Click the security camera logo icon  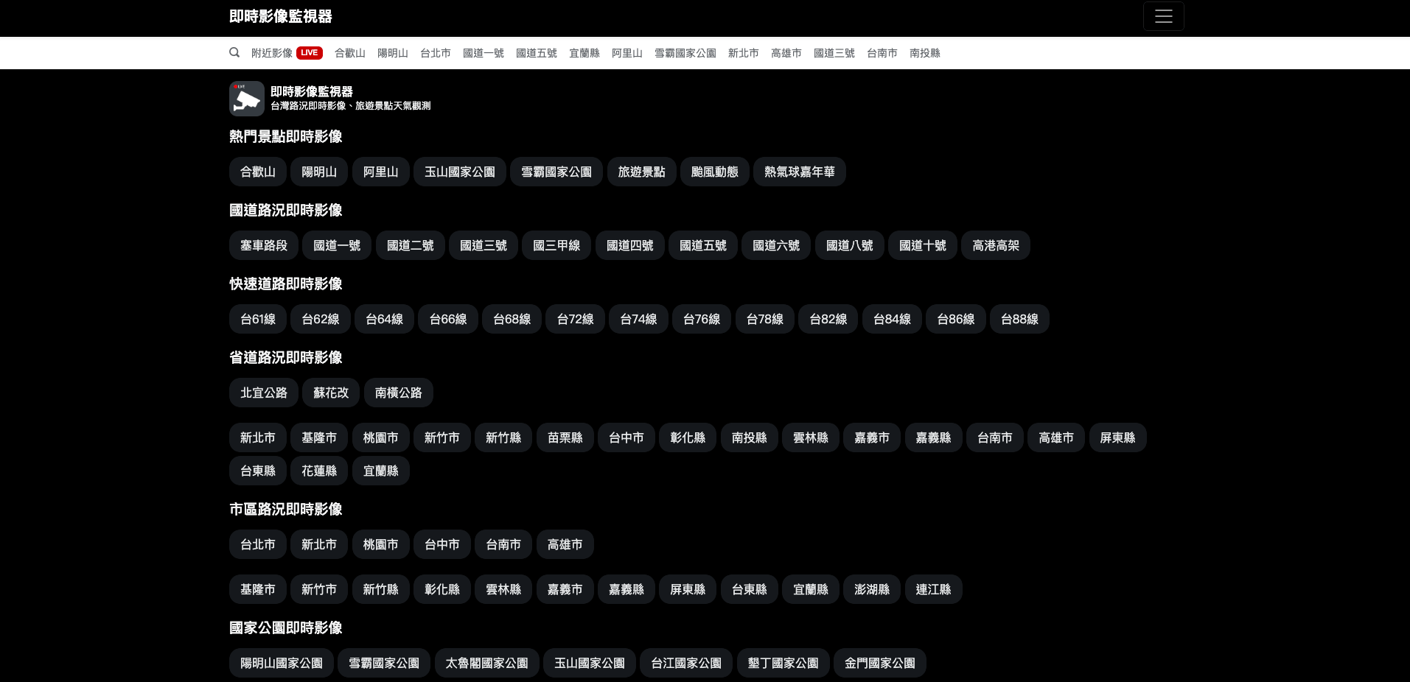(246, 99)
